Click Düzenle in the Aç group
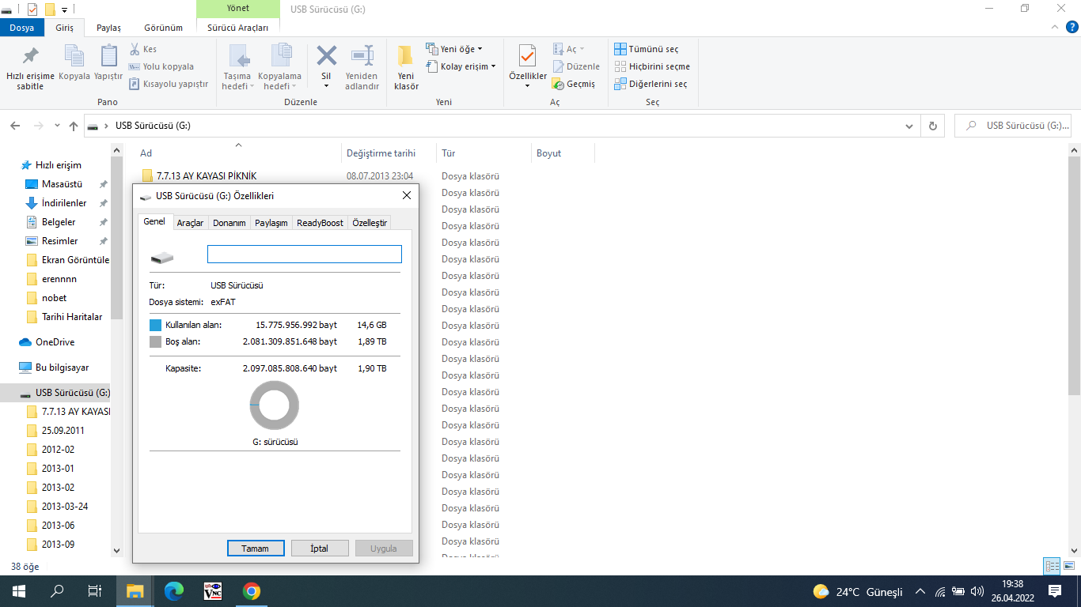 (576, 66)
